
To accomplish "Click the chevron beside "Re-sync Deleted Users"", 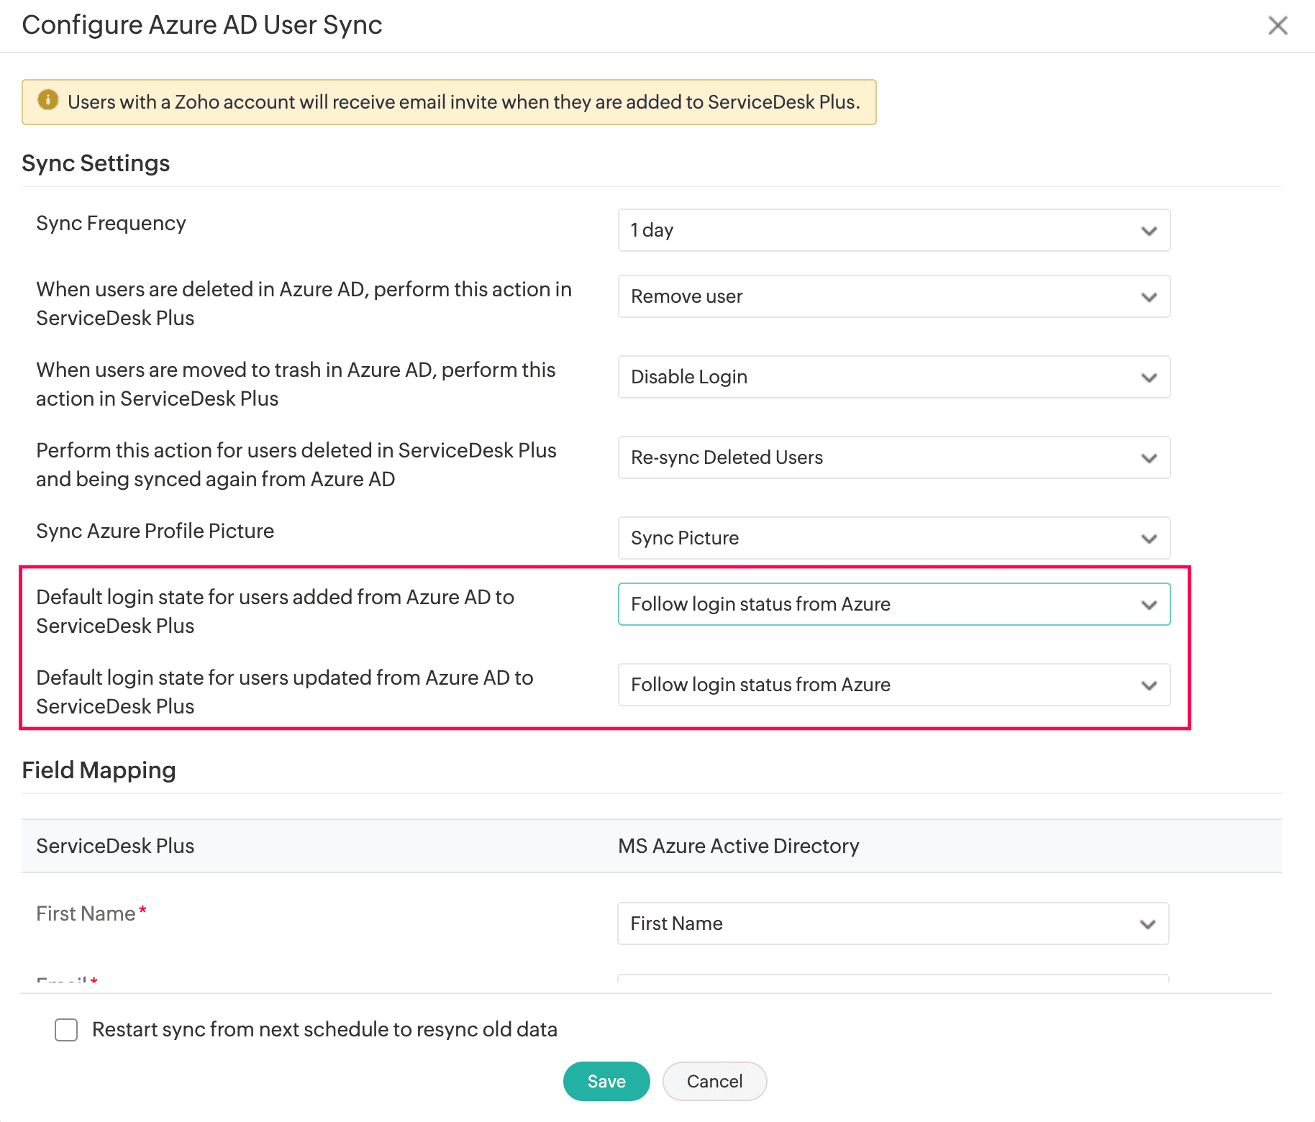I will pos(1149,457).
